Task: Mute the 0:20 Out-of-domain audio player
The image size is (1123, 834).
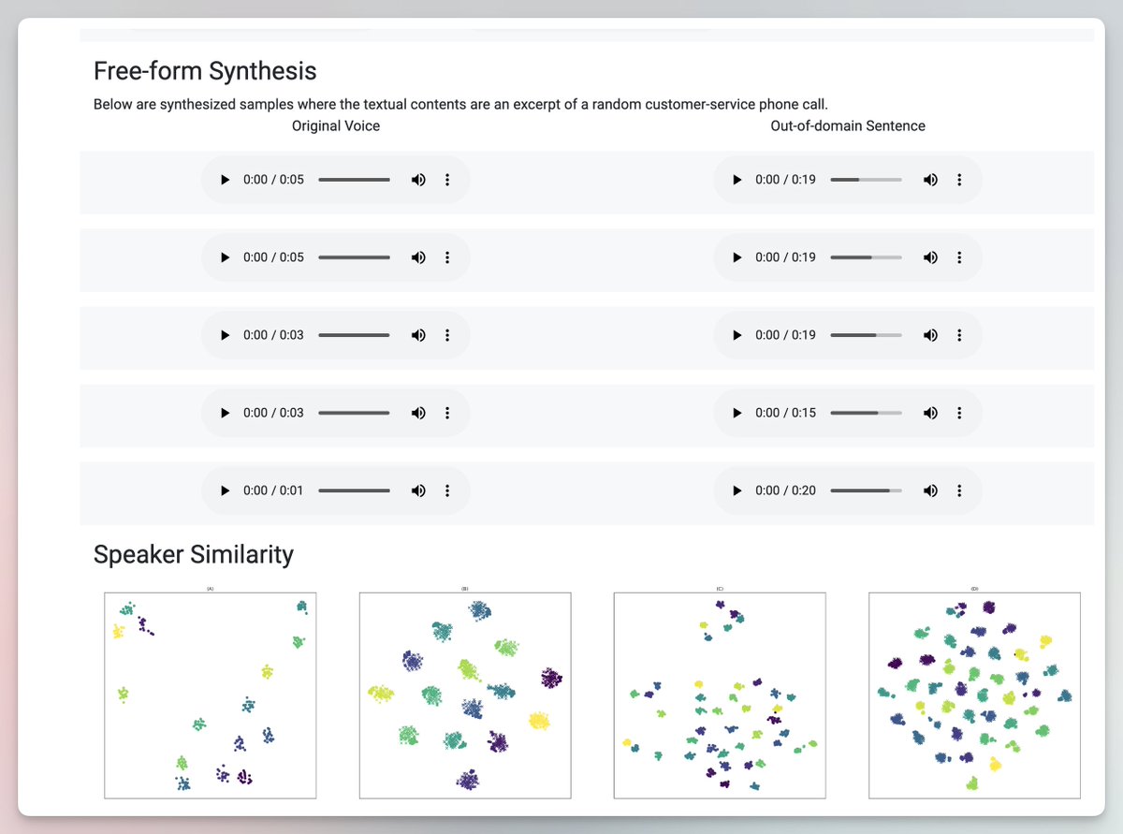Action: (930, 490)
